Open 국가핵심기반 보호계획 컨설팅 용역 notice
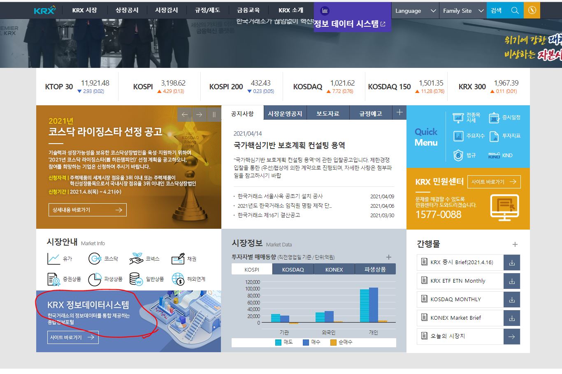Image resolution: width=562 pixels, height=374 pixels. pyautogui.click(x=289, y=145)
